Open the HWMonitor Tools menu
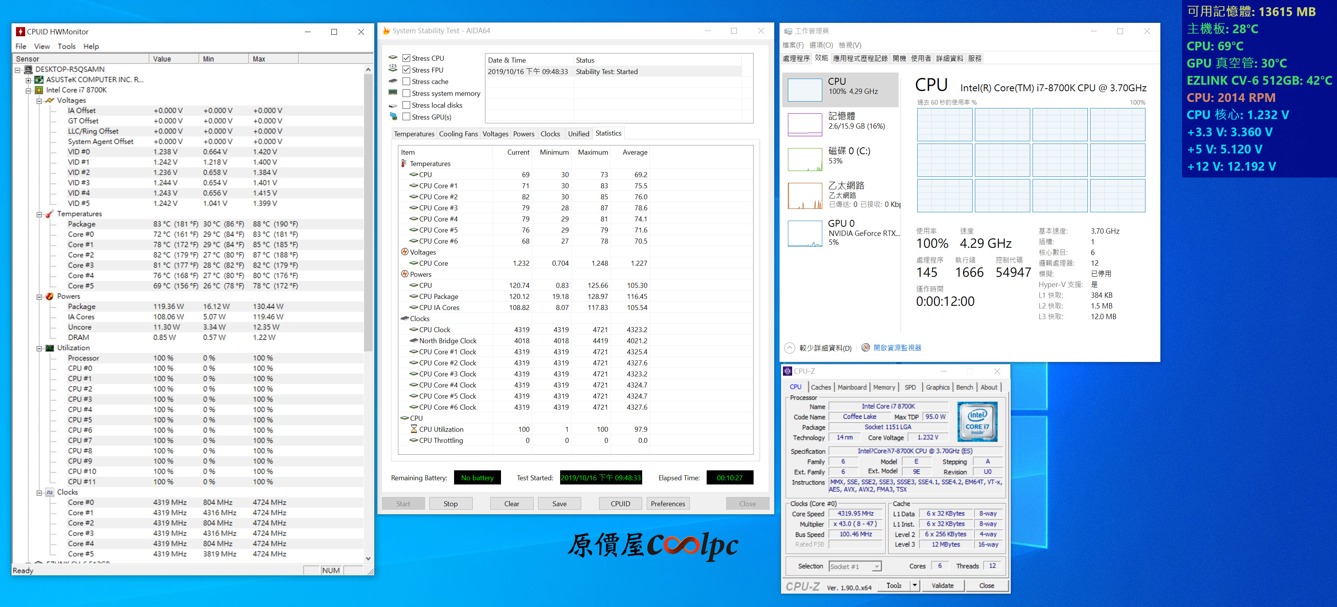The image size is (1337, 607). click(x=66, y=46)
